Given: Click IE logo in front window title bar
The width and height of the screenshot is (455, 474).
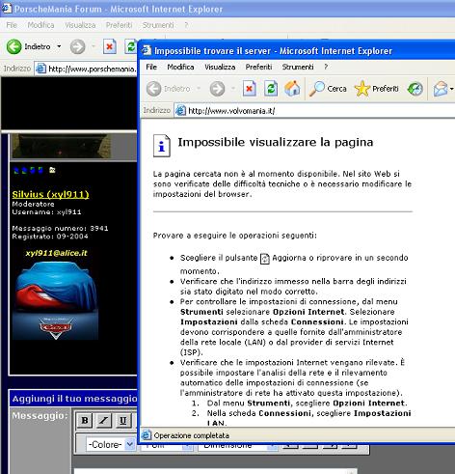Looking at the screenshot, I should click(147, 50).
